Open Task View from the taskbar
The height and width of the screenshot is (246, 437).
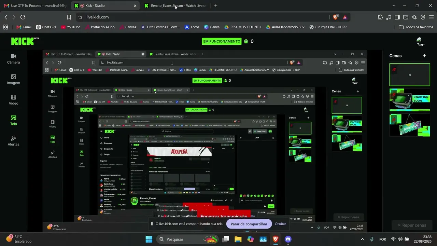pyautogui.click(x=226, y=239)
